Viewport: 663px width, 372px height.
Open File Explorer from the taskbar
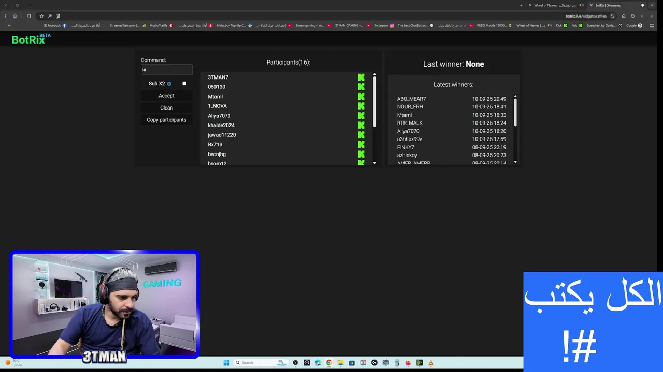[340, 363]
